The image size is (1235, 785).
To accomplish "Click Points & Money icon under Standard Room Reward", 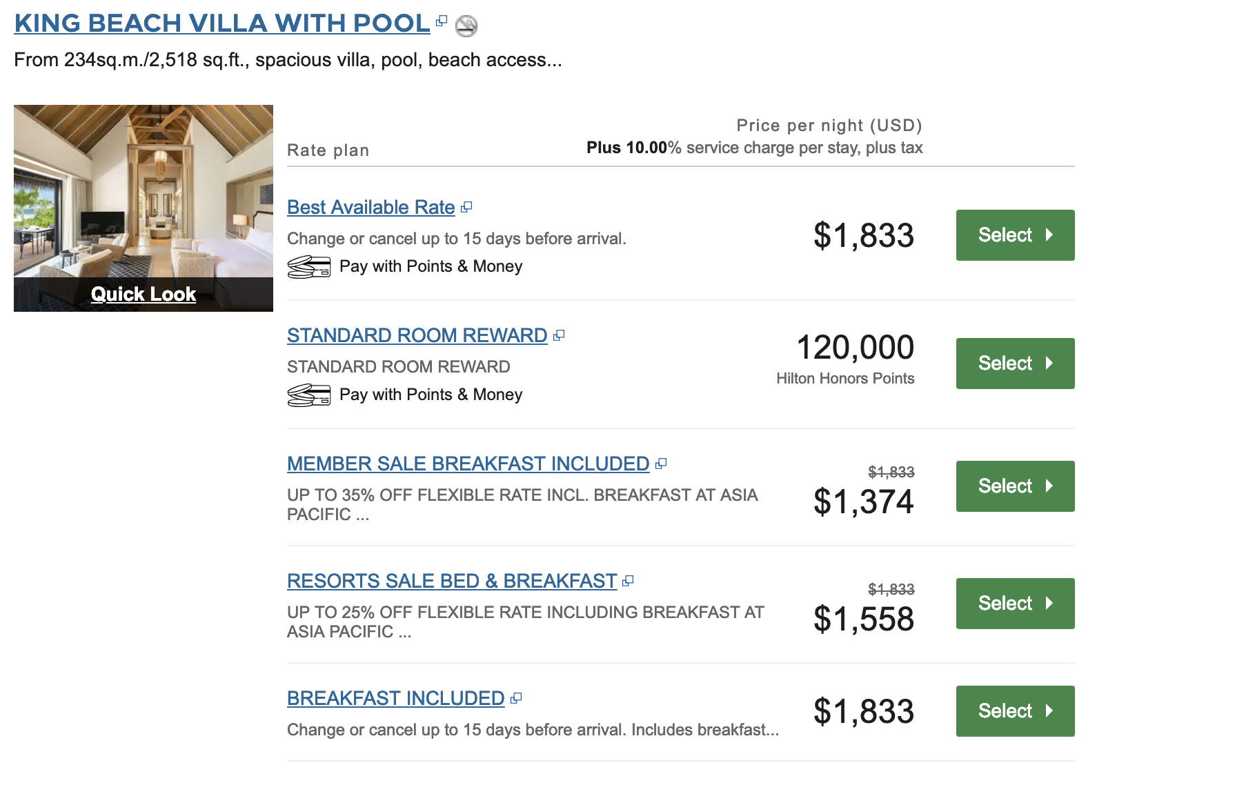I will tap(309, 395).
